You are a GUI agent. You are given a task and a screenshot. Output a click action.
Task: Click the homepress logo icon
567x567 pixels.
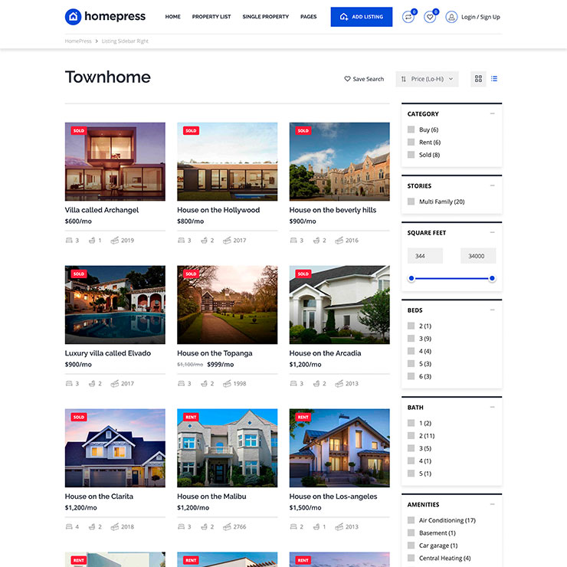73,16
